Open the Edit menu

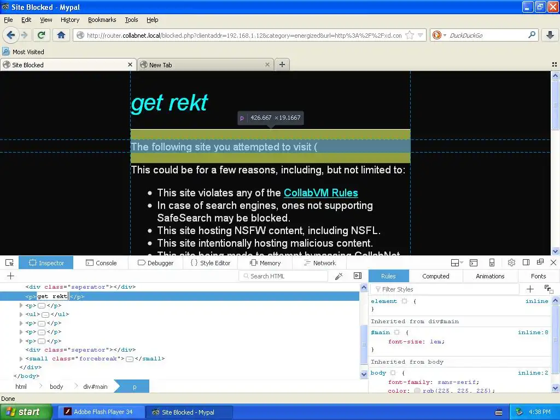26,20
